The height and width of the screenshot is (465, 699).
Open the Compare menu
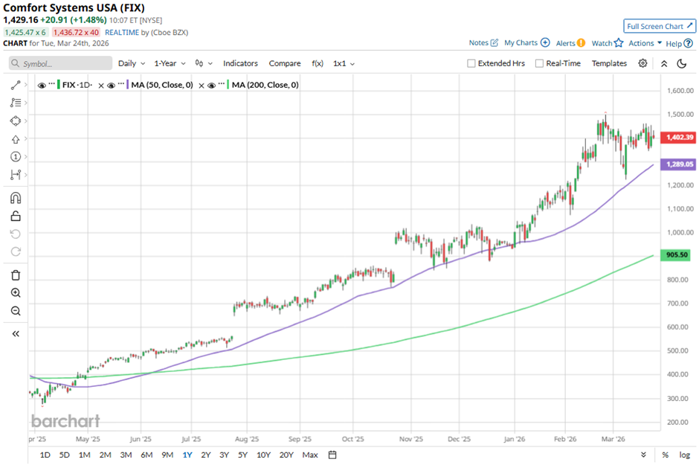[284, 63]
